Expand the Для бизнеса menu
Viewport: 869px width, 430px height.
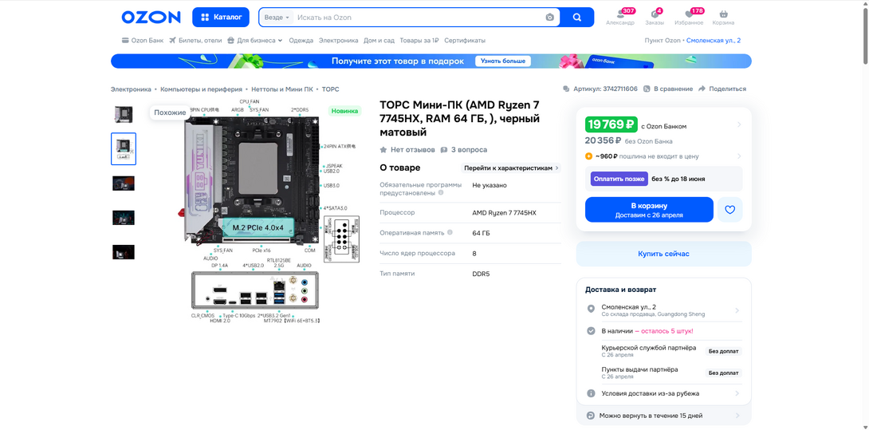click(x=255, y=41)
